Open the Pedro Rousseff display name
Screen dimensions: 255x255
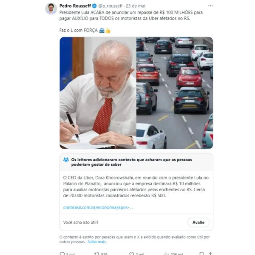(75, 6)
